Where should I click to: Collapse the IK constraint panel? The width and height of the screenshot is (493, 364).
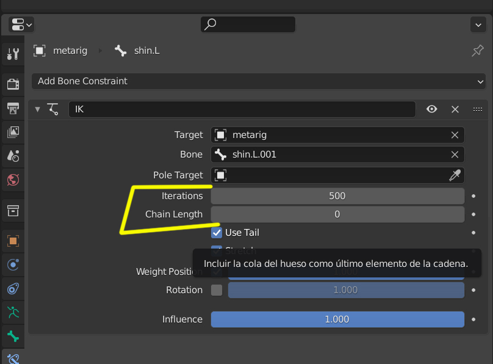37,109
